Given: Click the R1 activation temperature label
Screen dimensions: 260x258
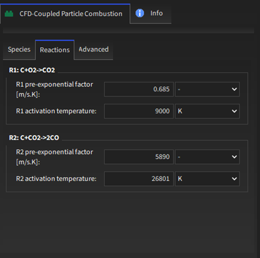Looking at the screenshot, I should click(56, 111).
